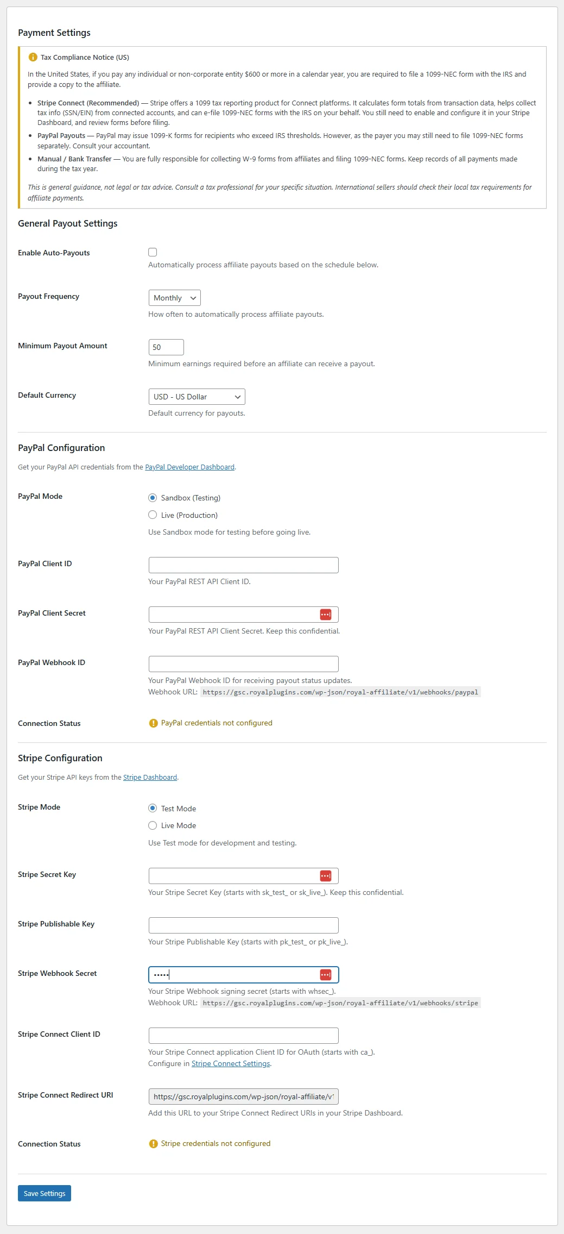The height and width of the screenshot is (1234, 564).
Task: Open the Payout Frequency dropdown
Action: pyautogui.click(x=174, y=297)
